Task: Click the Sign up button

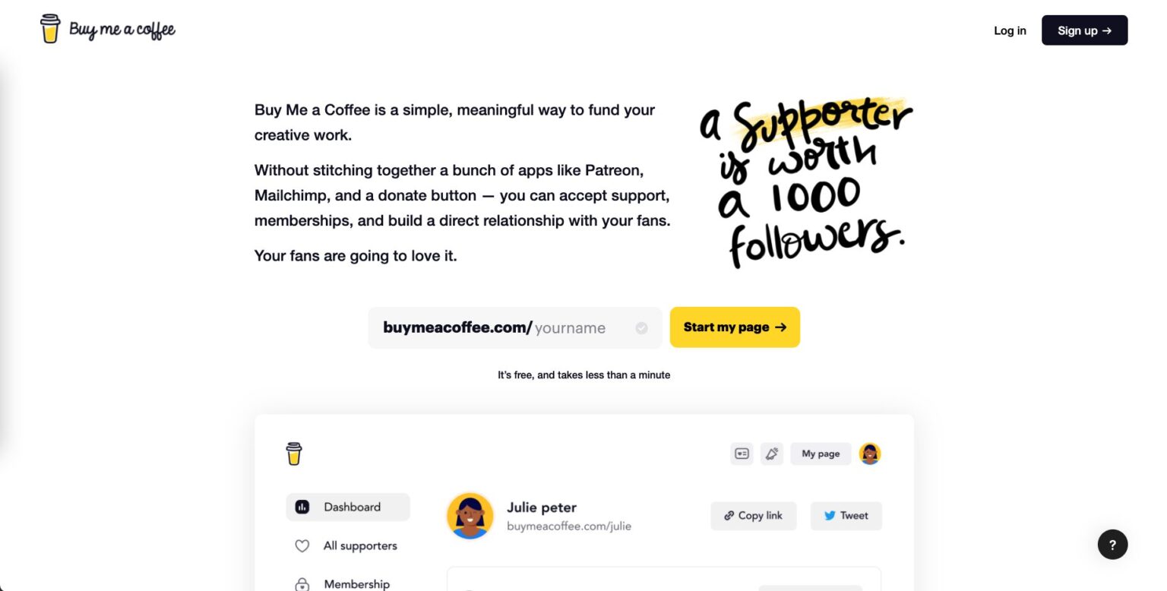Action: point(1084,30)
